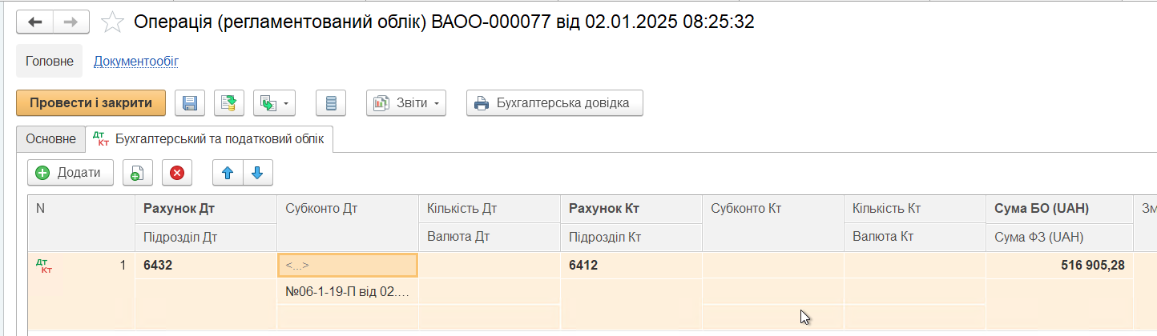The image size is (1157, 336).
Task: Expand the Звіти dropdown
Action: tap(405, 103)
